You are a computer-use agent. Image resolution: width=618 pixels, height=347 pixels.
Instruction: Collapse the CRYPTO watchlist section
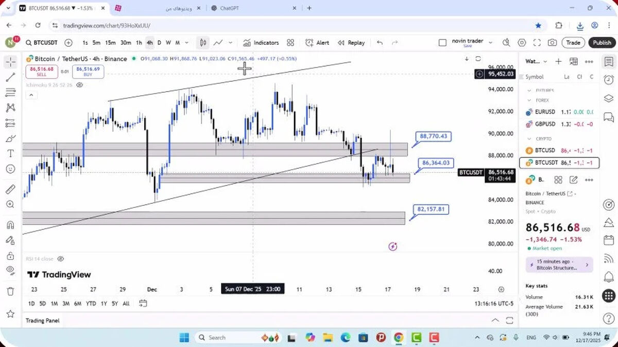(528, 138)
